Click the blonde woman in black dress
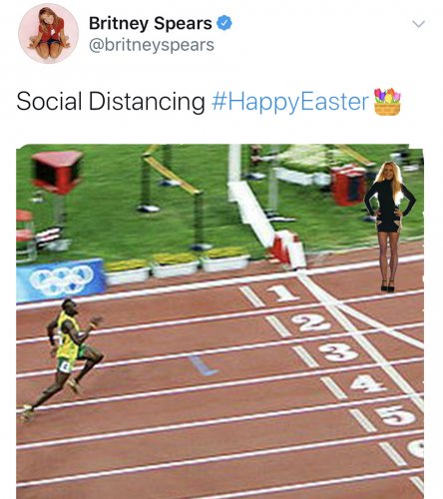This screenshot has height=499, width=443. point(390,227)
